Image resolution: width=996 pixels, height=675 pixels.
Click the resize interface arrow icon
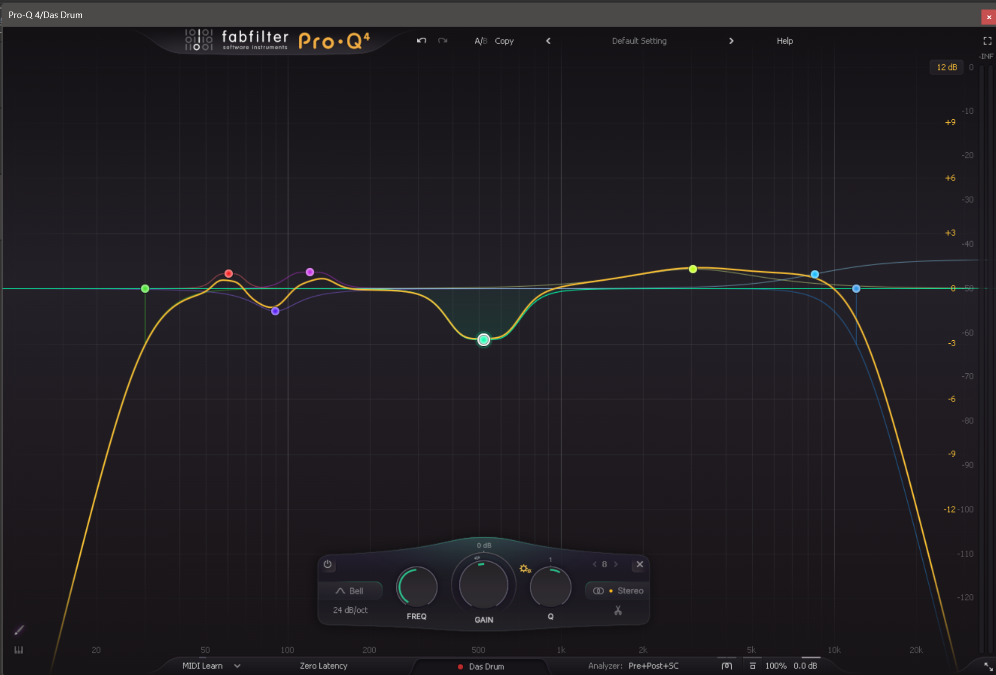(988, 666)
